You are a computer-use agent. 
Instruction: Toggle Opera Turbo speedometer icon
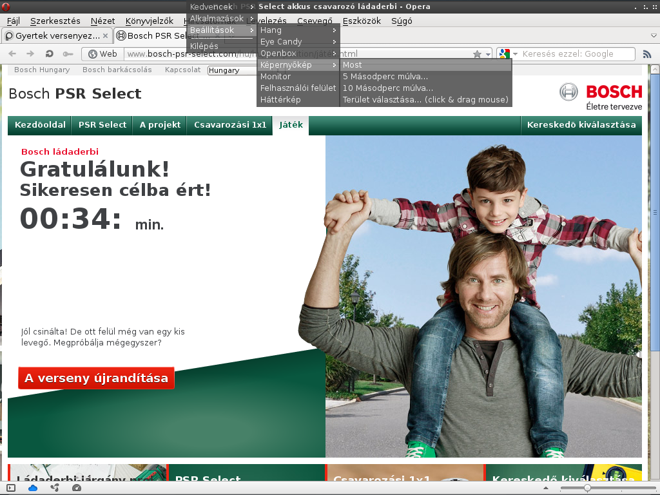pos(77,488)
